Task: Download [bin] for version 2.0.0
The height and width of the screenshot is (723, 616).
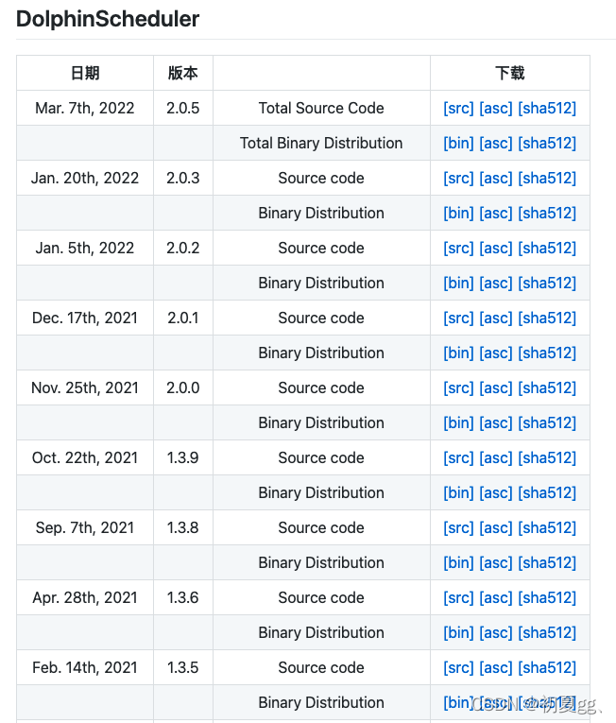Action: pos(458,422)
